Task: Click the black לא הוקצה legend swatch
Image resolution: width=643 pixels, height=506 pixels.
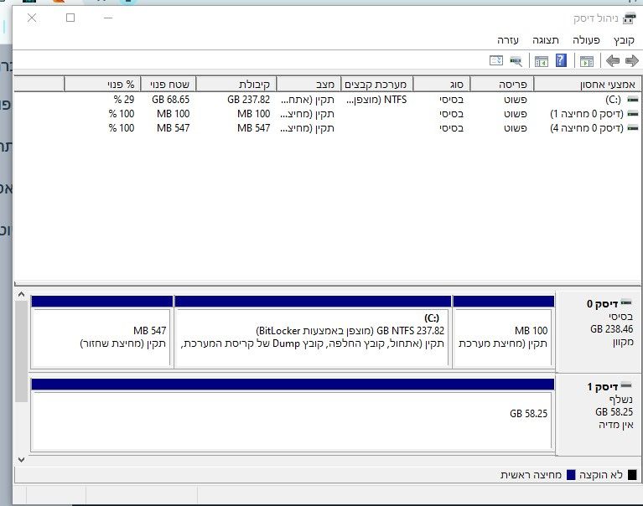Action: 632,475
